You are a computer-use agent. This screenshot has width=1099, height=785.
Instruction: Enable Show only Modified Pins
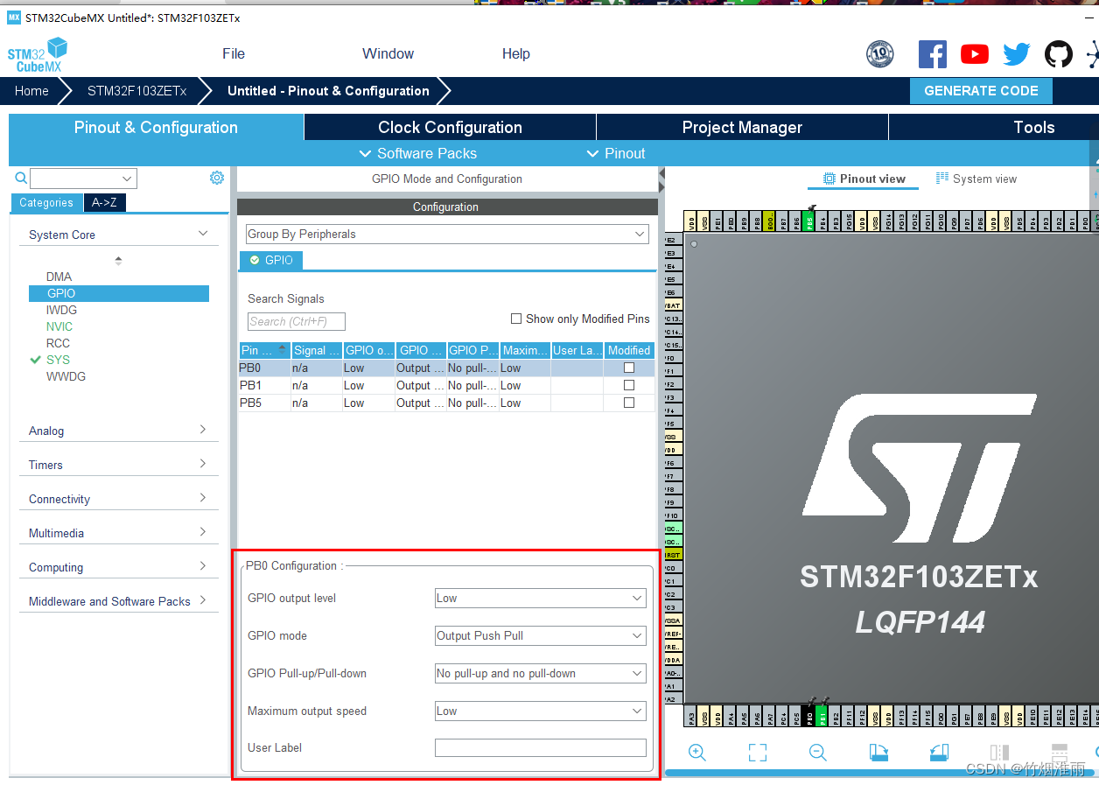(516, 319)
